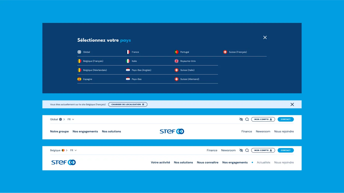Open search in the Global header
Screen dimensions: 344x193
point(247,119)
